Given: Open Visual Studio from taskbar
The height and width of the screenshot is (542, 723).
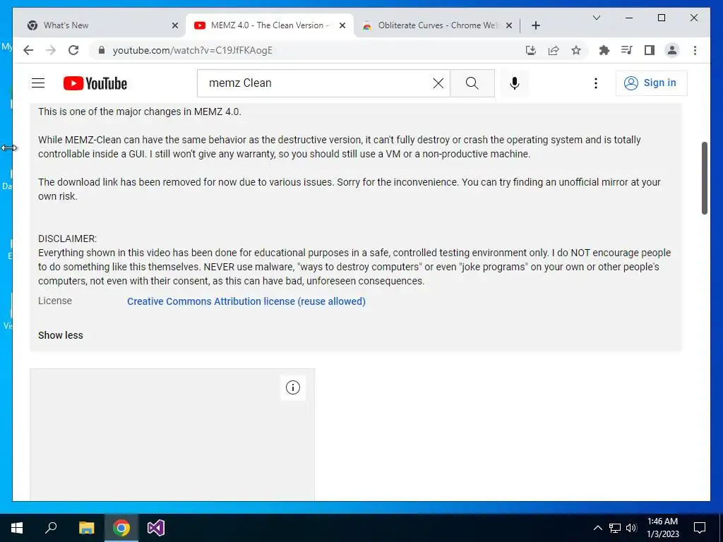Looking at the screenshot, I should point(156,528).
